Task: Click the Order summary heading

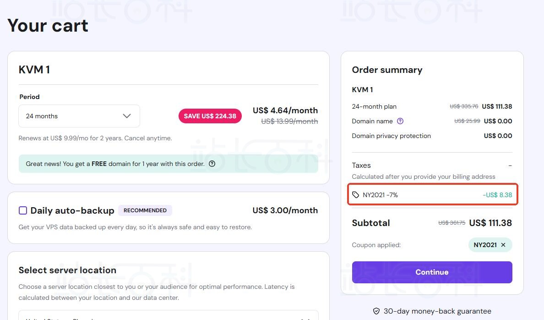Action: 387,70
